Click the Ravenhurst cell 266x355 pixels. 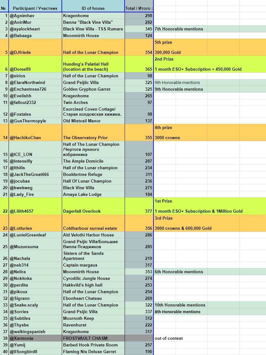(x=93, y=325)
